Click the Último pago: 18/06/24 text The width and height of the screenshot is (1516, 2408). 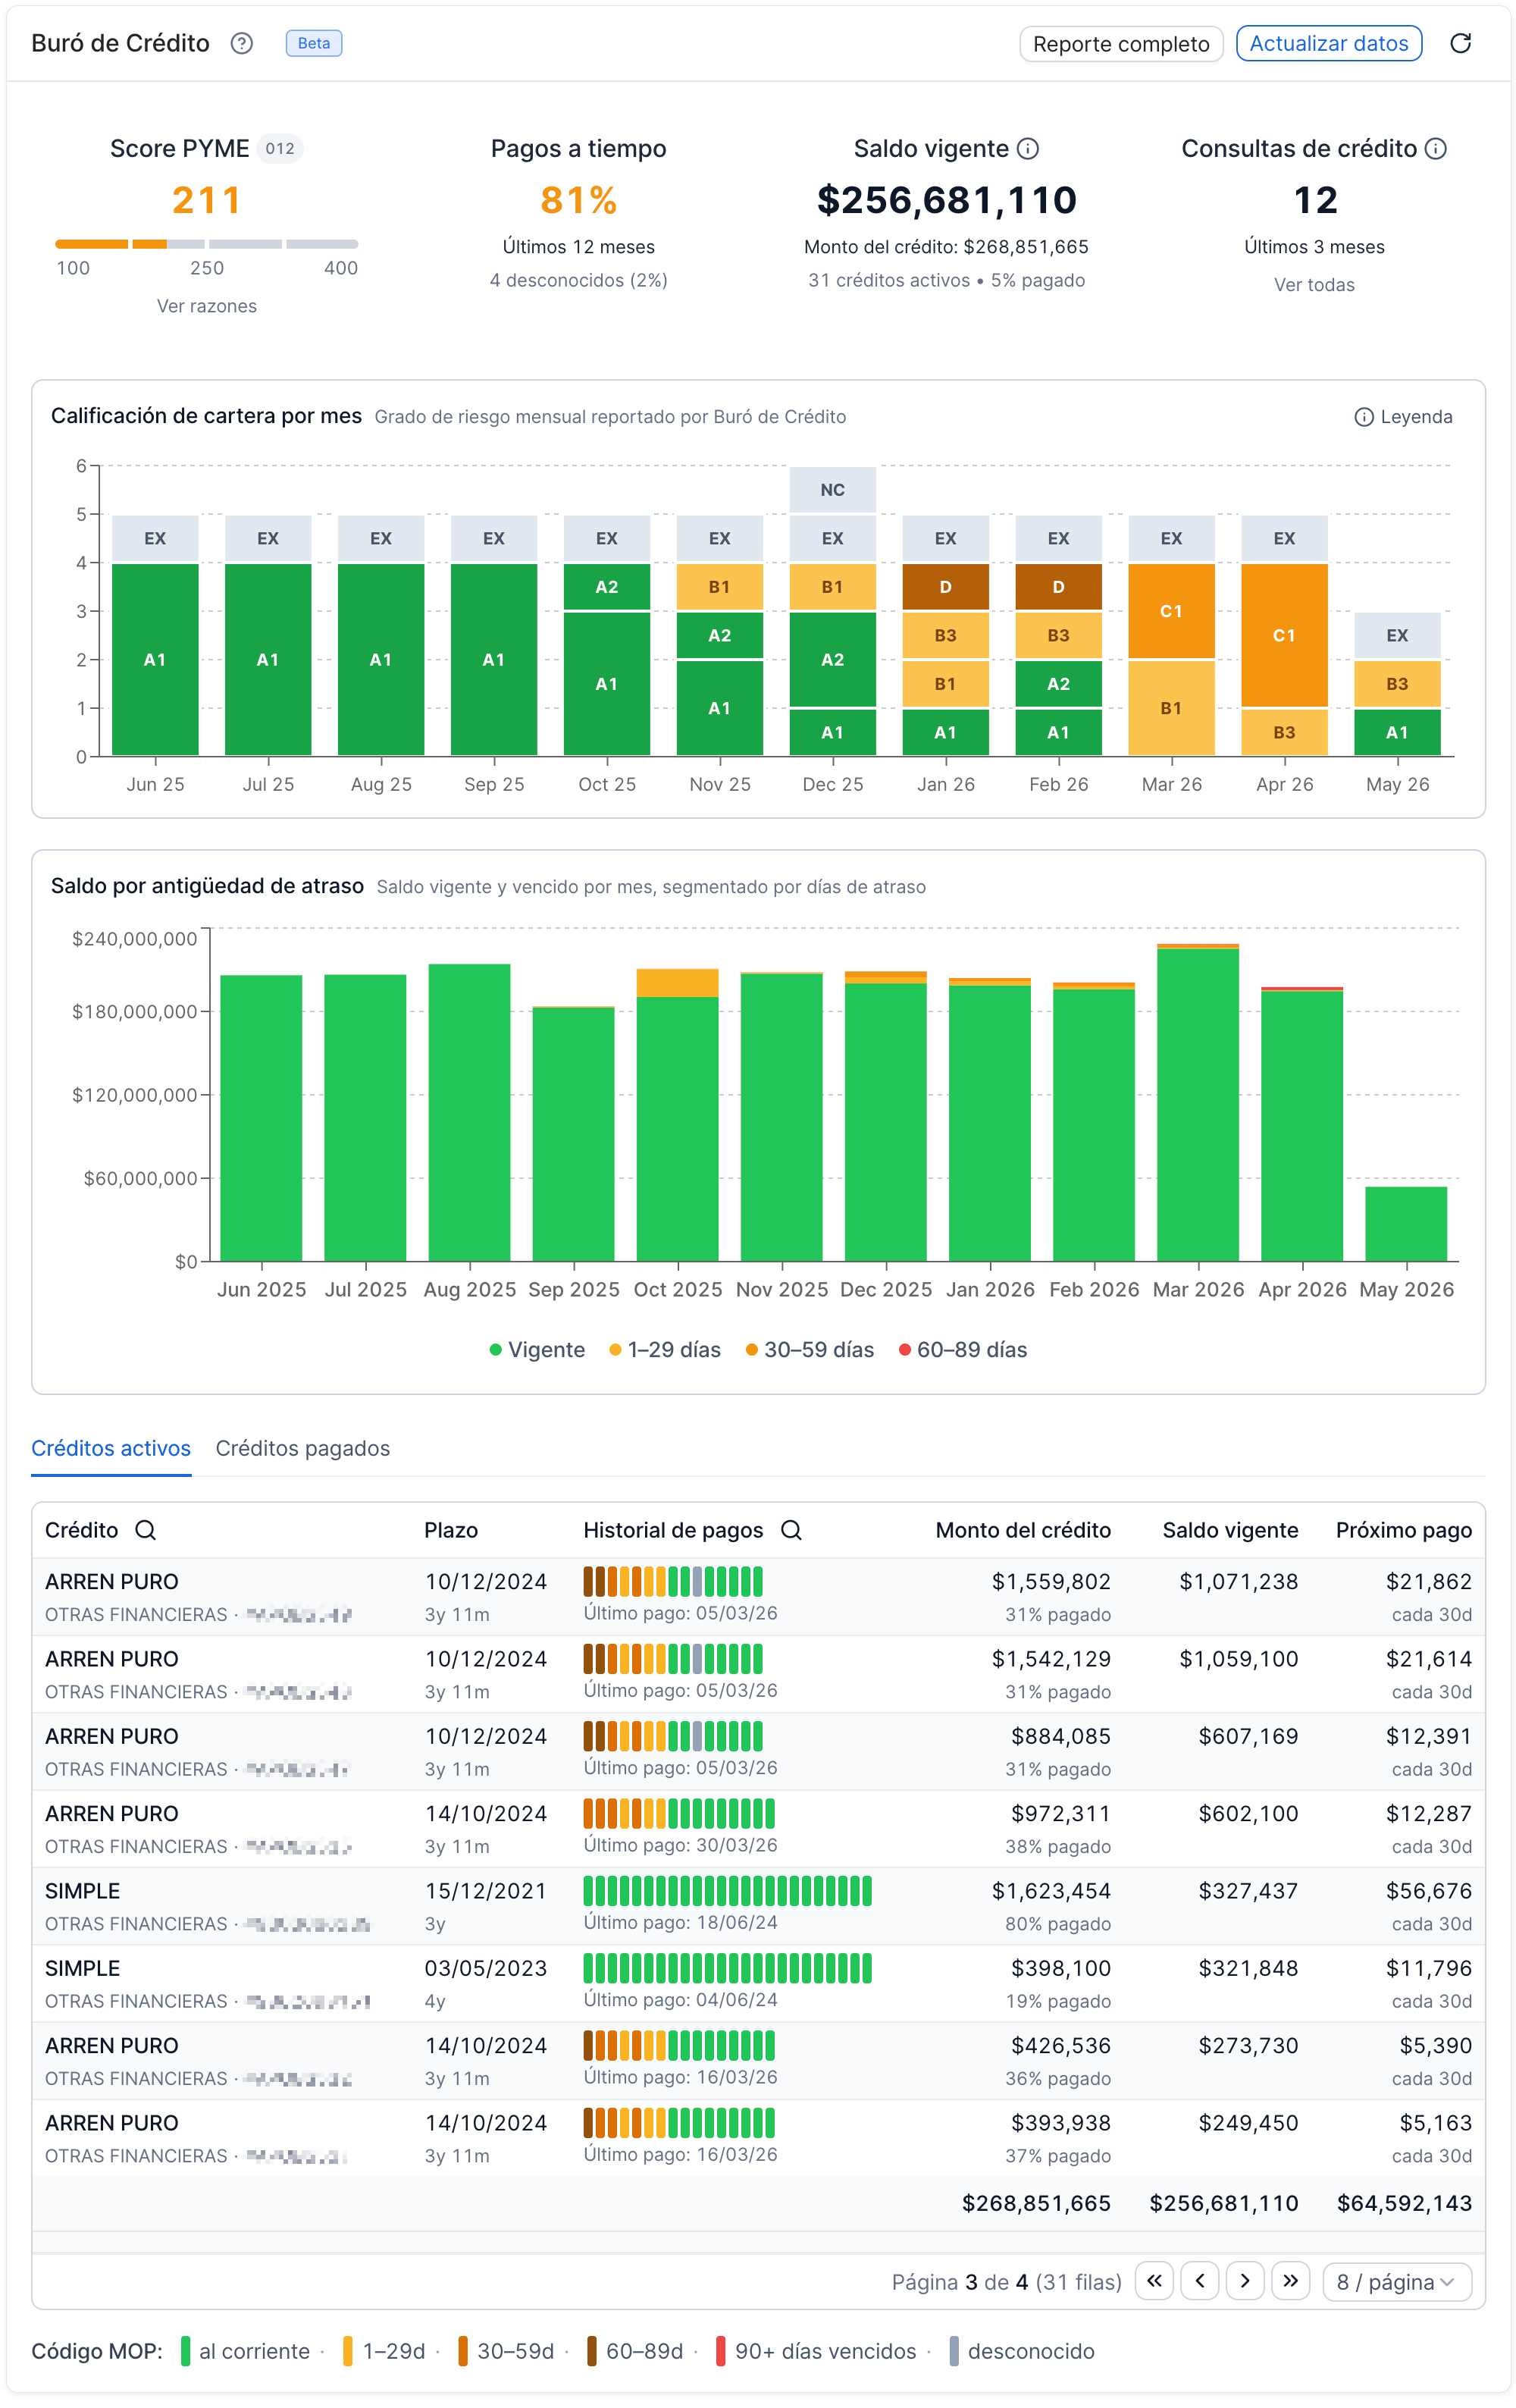coord(680,1921)
